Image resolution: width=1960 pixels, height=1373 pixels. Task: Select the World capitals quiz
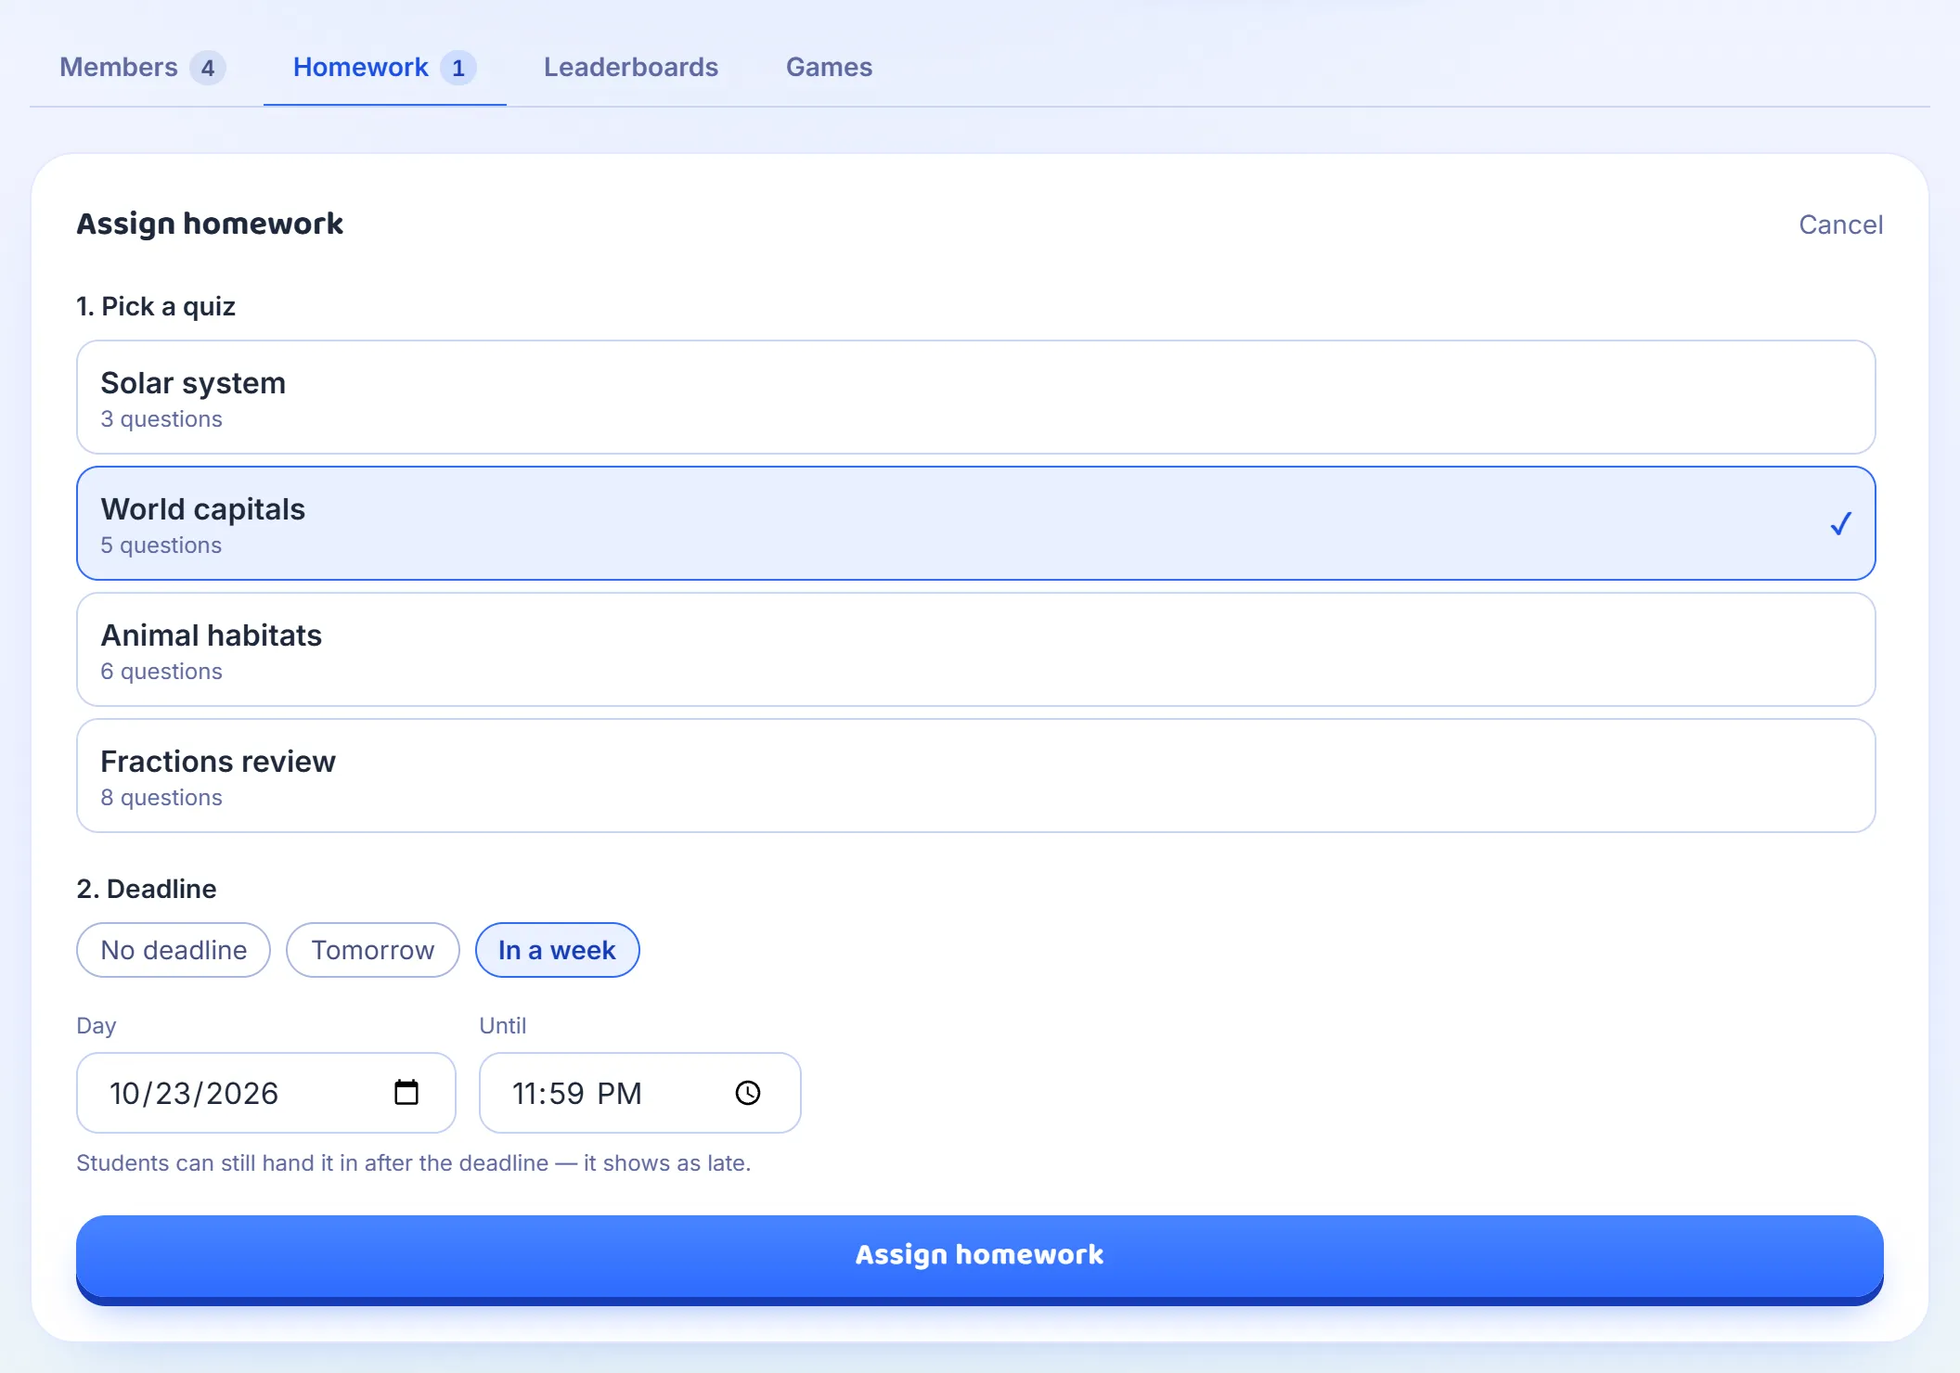(x=976, y=523)
